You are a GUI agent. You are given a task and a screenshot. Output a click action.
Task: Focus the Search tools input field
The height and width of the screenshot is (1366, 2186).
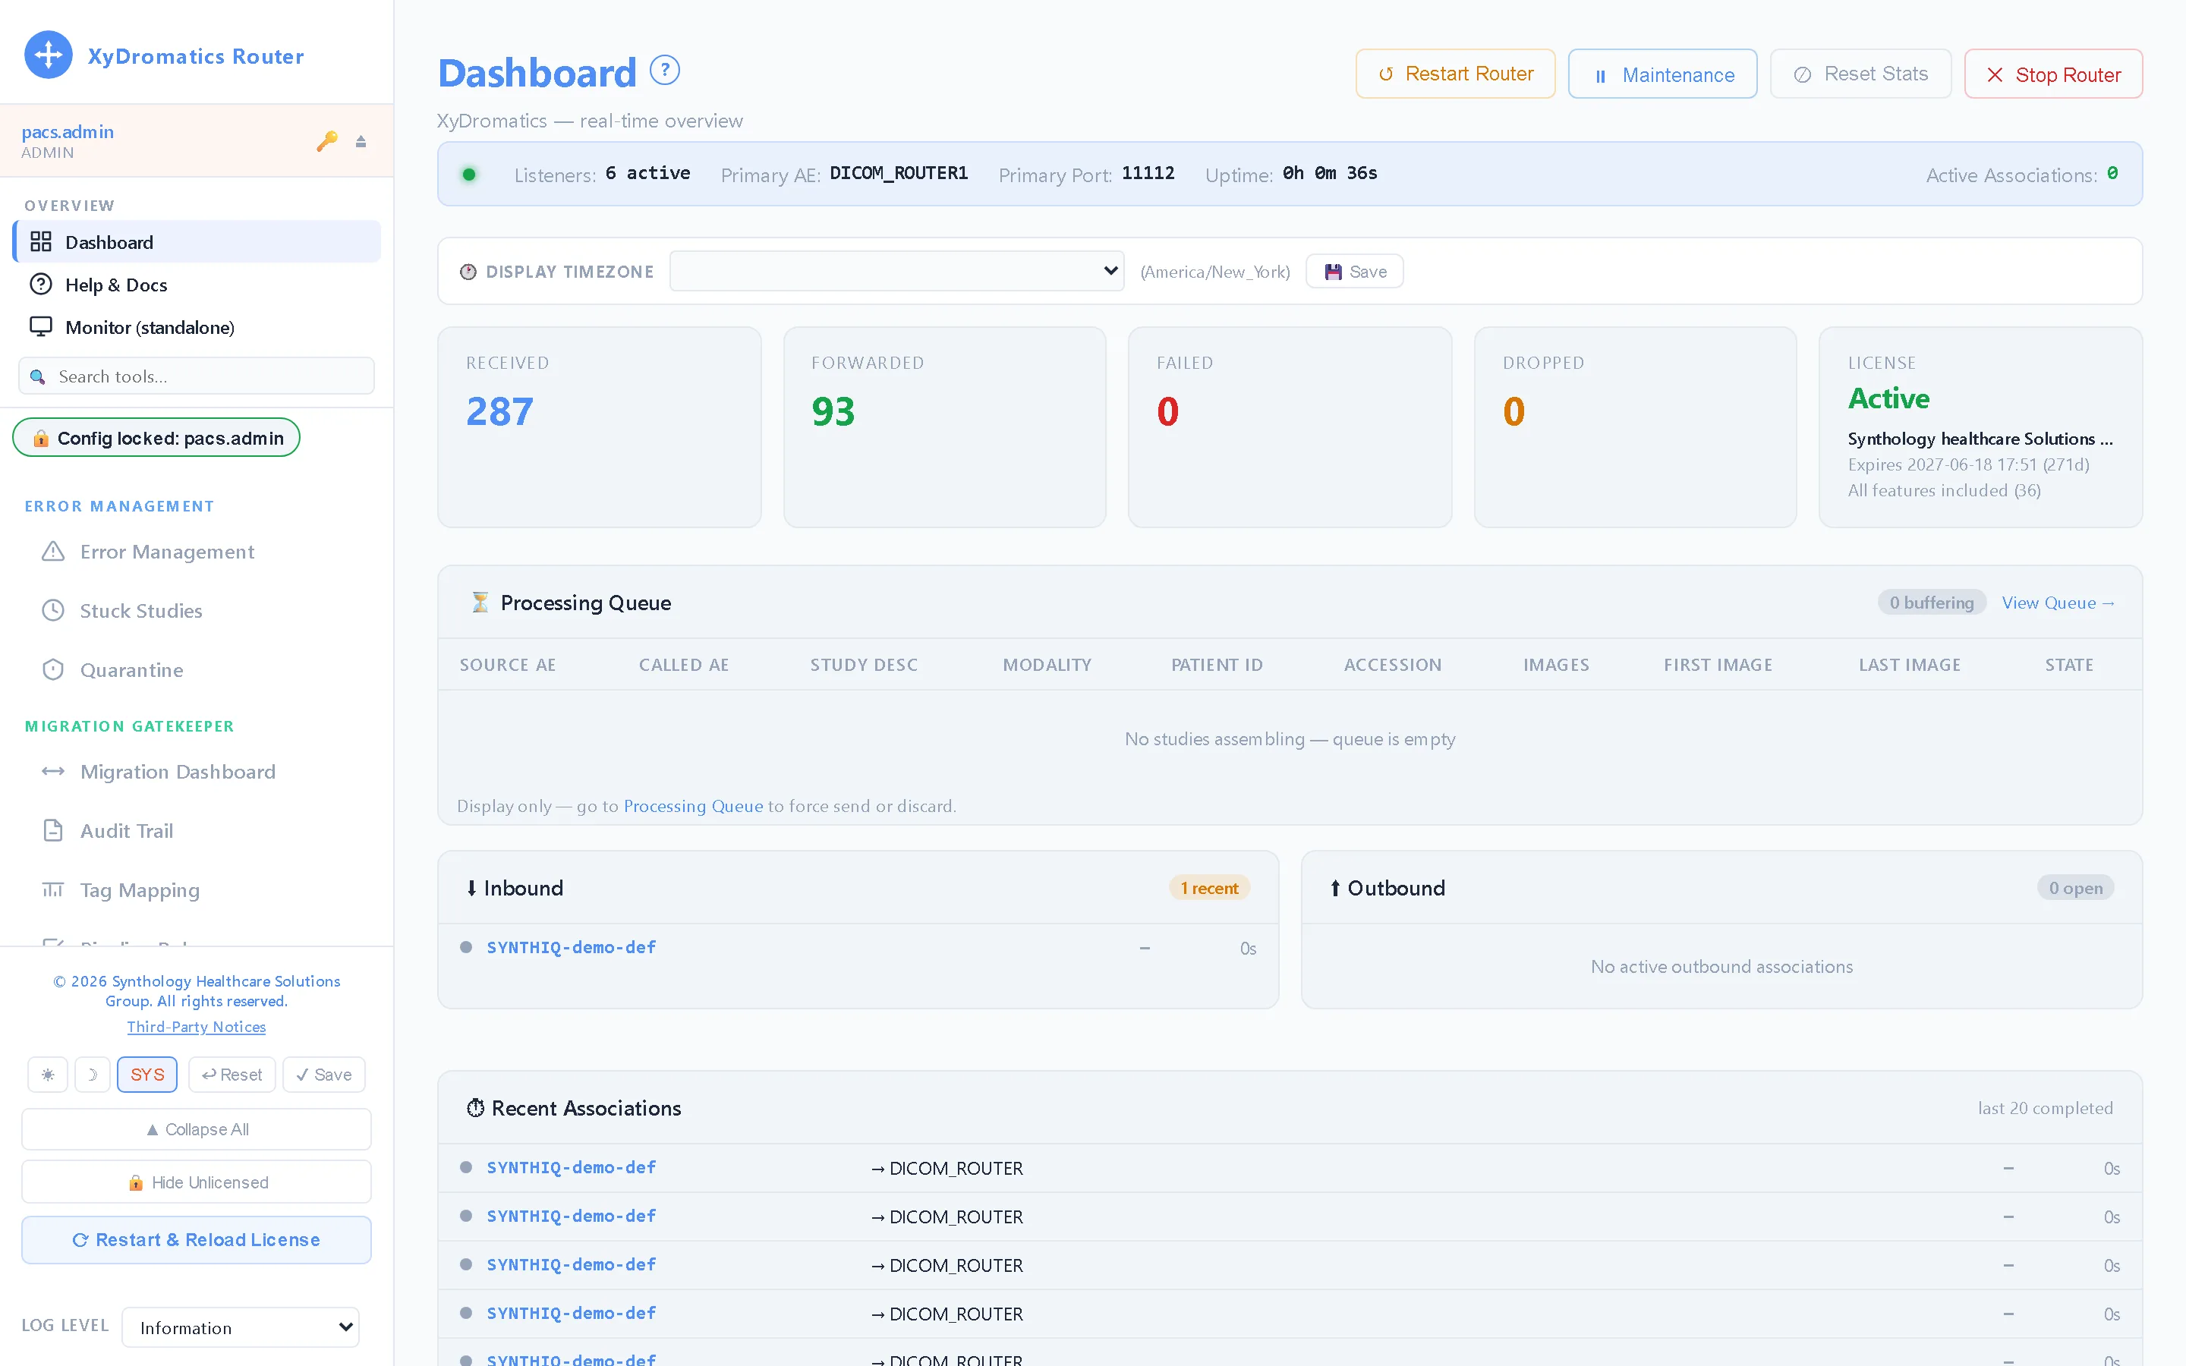[197, 376]
